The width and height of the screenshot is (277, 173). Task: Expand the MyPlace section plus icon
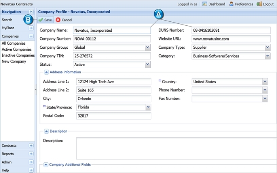point(31,28)
